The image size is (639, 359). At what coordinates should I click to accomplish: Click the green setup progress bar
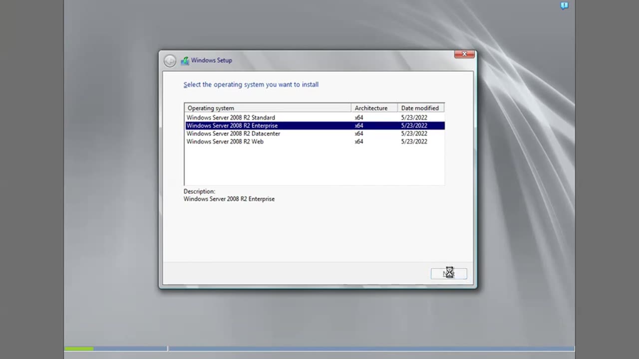tap(79, 349)
